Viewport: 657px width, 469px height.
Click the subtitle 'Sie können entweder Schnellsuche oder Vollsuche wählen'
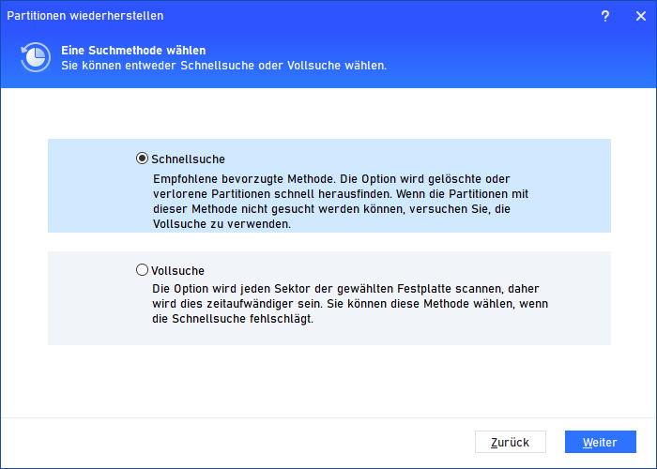(x=223, y=66)
